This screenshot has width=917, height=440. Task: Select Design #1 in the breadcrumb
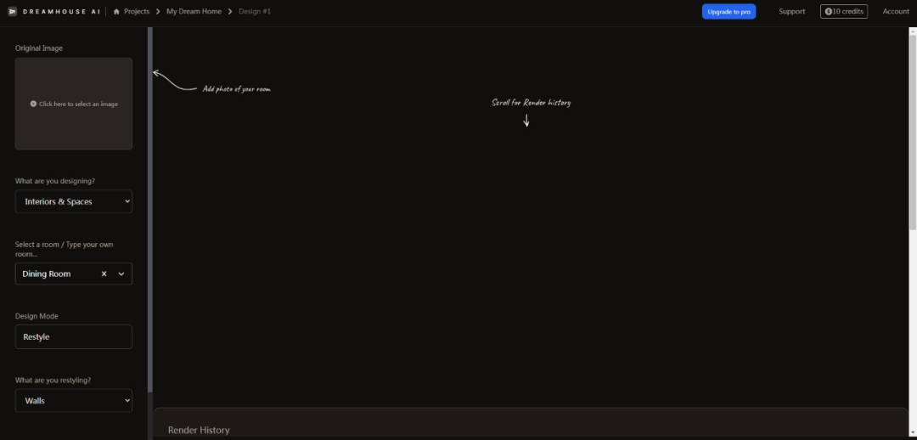pyautogui.click(x=255, y=11)
